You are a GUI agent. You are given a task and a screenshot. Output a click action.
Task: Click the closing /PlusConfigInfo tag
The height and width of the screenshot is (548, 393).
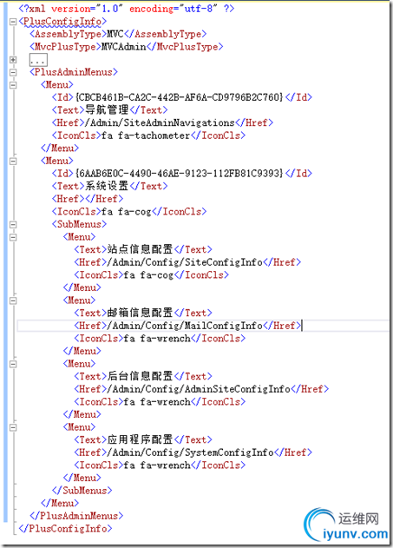point(65,528)
